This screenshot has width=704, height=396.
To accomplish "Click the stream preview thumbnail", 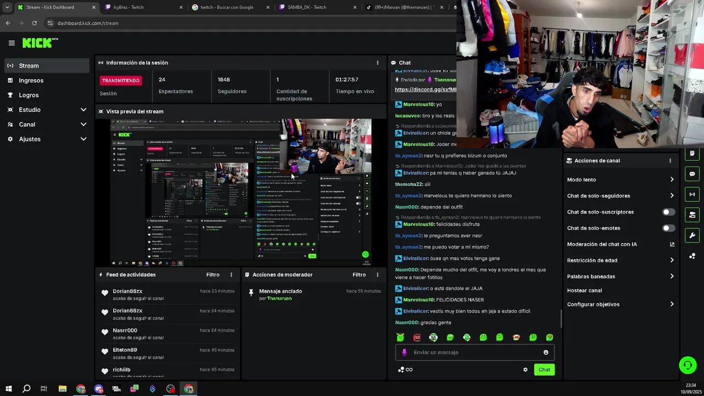I will pyautogui.click(x=241, y=193).
